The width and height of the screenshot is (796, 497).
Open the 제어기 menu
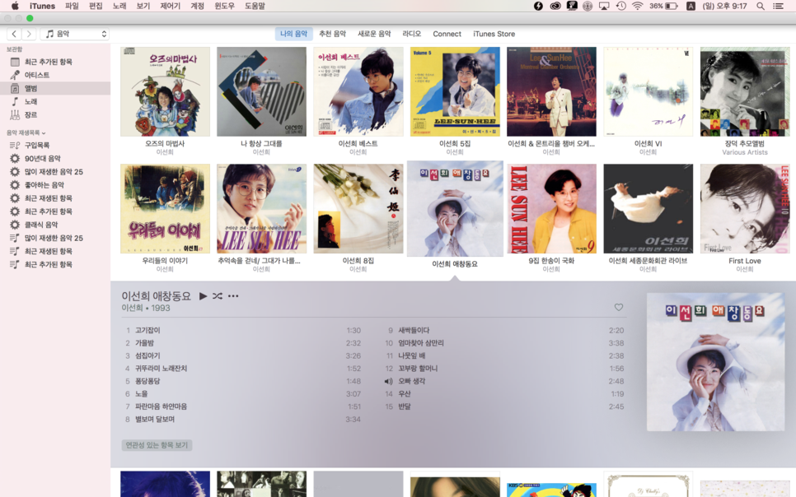tap(170, 6)
